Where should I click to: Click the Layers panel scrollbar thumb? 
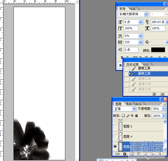pos(165,141)
